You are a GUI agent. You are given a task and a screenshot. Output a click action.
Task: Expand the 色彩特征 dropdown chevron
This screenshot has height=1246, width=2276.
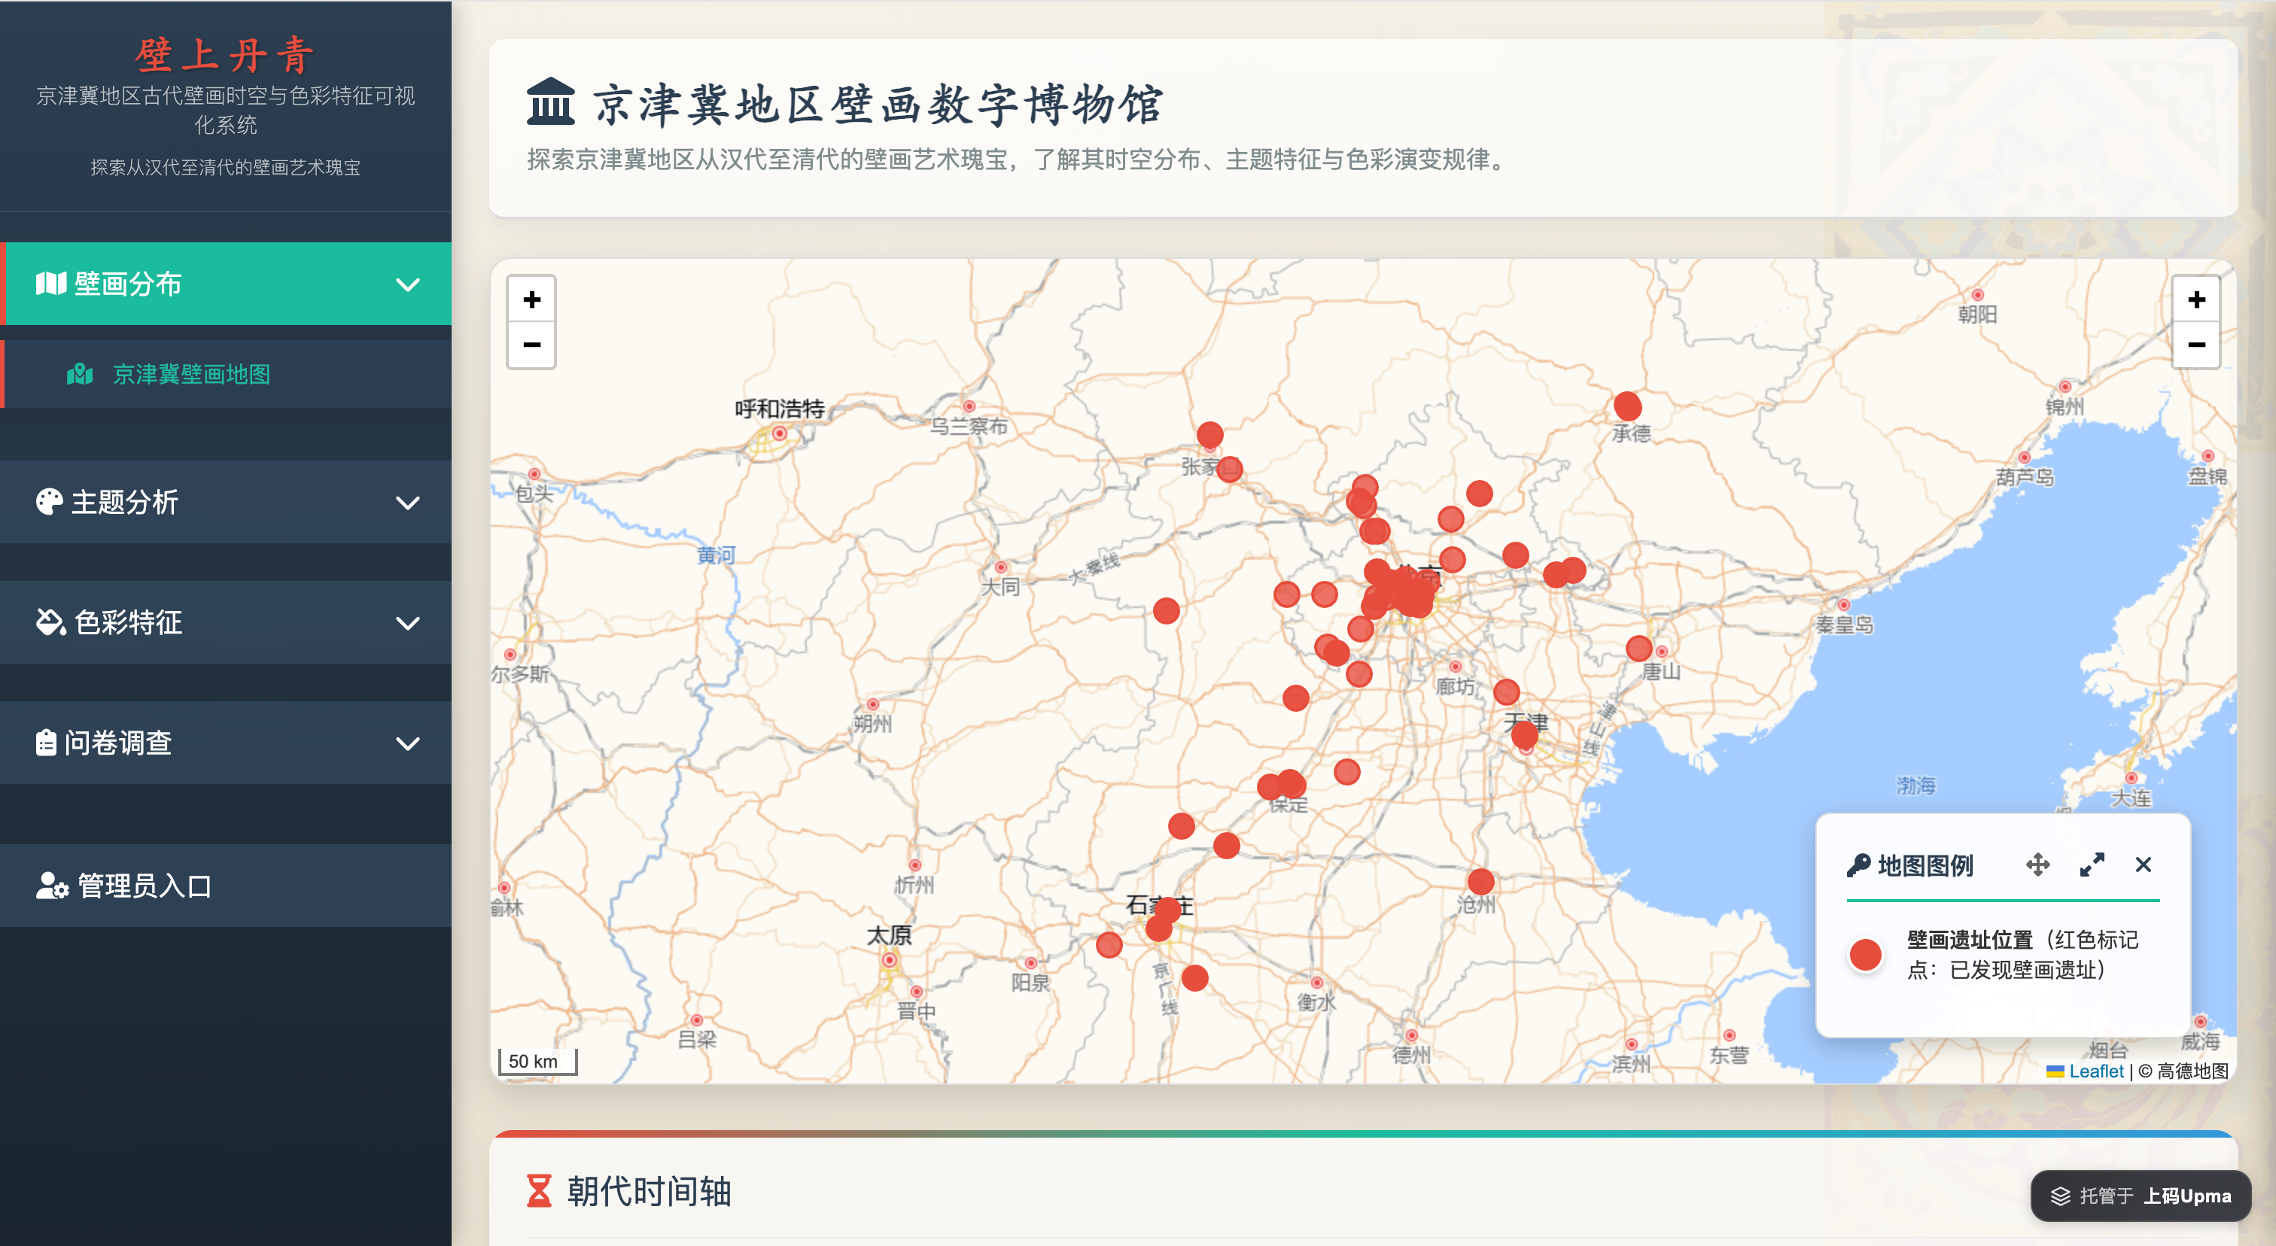(x=408, y=622)
